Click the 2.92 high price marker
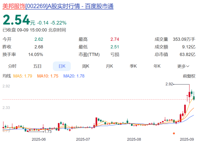201x143 pixels. tap(169, 84)
